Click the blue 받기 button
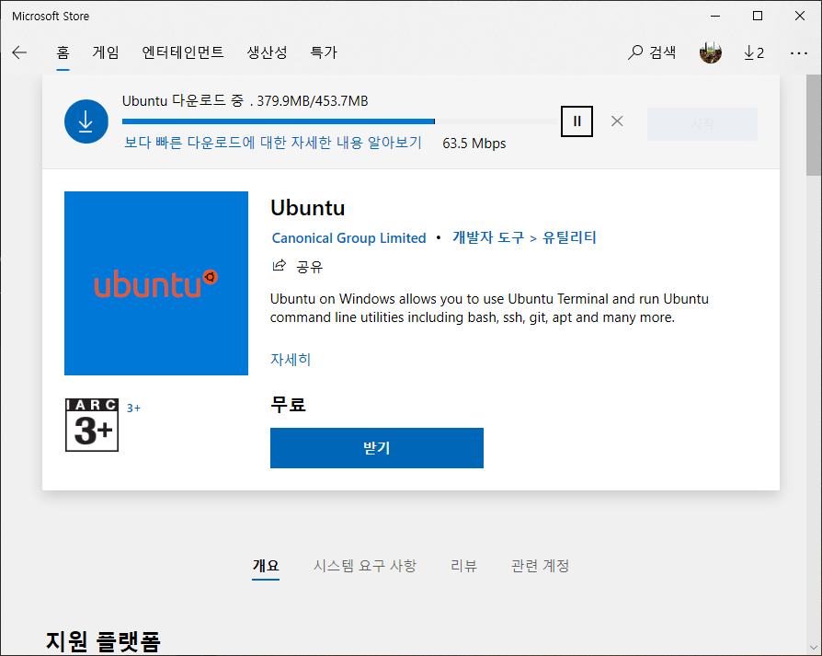The image size is (822, 656). [376, 448]
